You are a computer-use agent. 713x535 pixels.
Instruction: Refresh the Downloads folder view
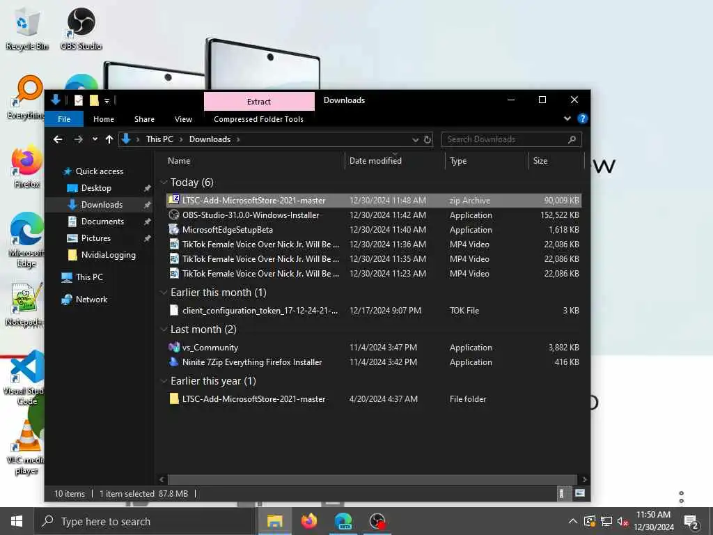pyautogui.click(x=428, y=139)
